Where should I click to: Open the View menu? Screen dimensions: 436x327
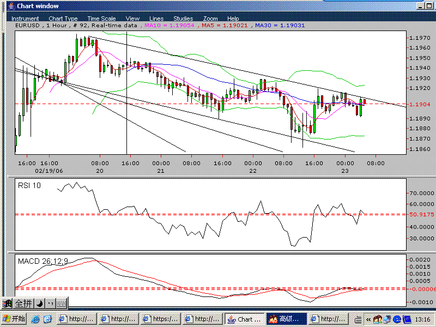coord(132,19)
